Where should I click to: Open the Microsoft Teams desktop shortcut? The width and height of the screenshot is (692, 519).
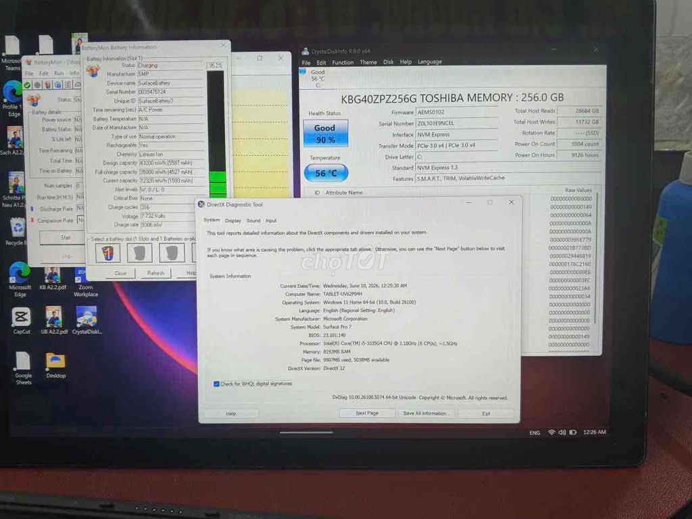[11, 53]
